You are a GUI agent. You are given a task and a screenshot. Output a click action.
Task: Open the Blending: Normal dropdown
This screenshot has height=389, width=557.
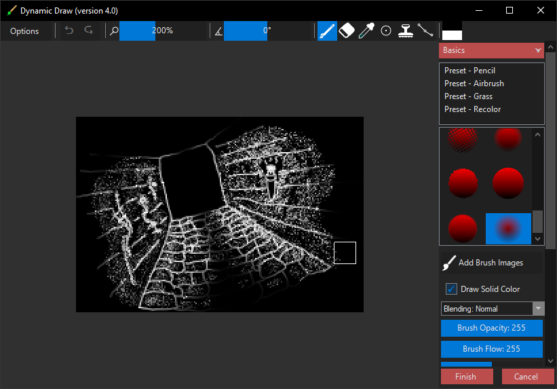click(493, 309)
